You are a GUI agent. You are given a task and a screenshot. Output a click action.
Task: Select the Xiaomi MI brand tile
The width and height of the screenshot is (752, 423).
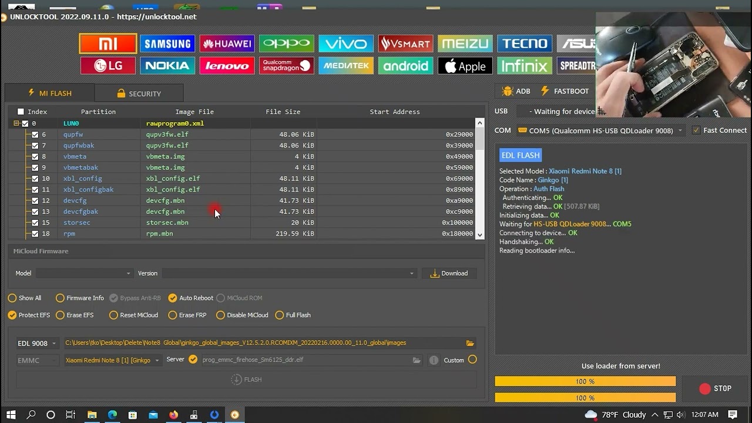[108, 43]
